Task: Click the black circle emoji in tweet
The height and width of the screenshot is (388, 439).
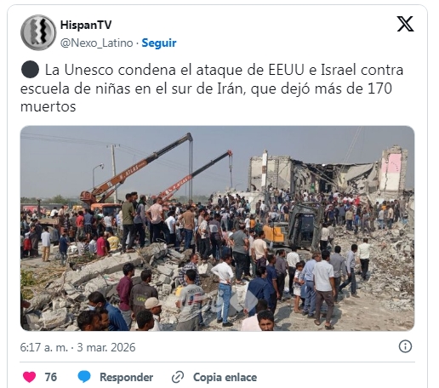Action: [x=30, y=70]
